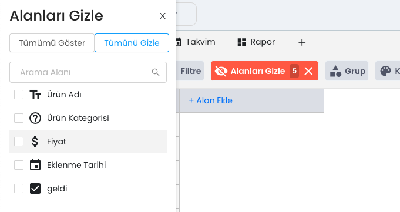The image size is (400, 212).
Task: Click the question mark icon for Ürün Kategorisi
Action: tap(35, 118)
